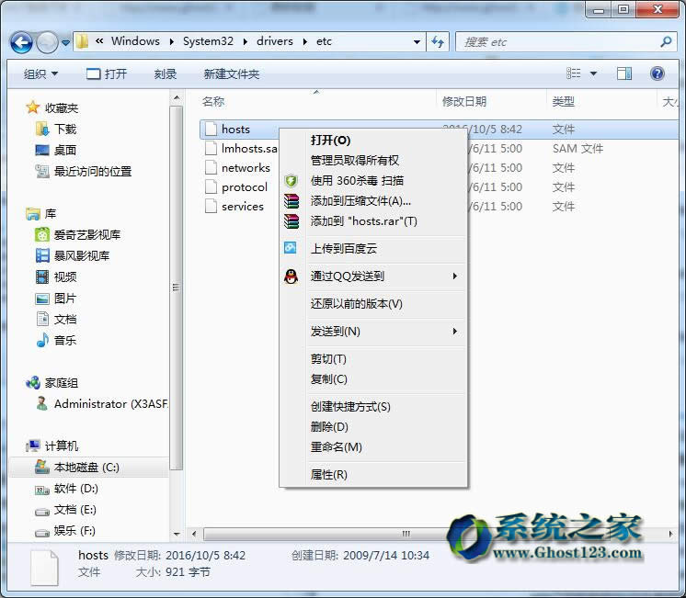This screenshot has height=598, width=686.
Task: Open the recent pages dropdown arrow
Action: click(65, 43)
